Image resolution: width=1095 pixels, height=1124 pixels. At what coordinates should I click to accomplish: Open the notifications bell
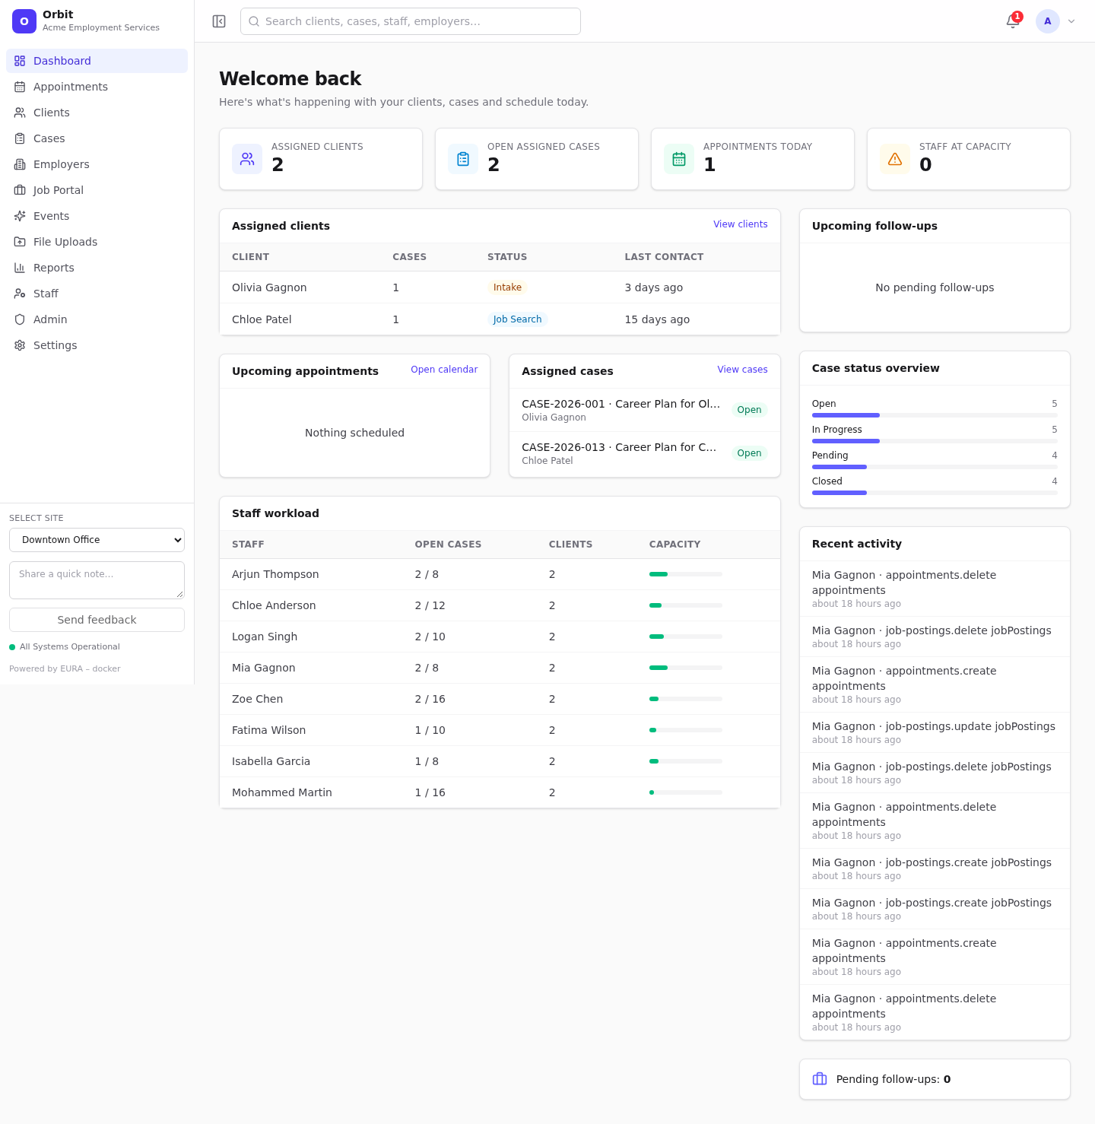pos(1013,21)
